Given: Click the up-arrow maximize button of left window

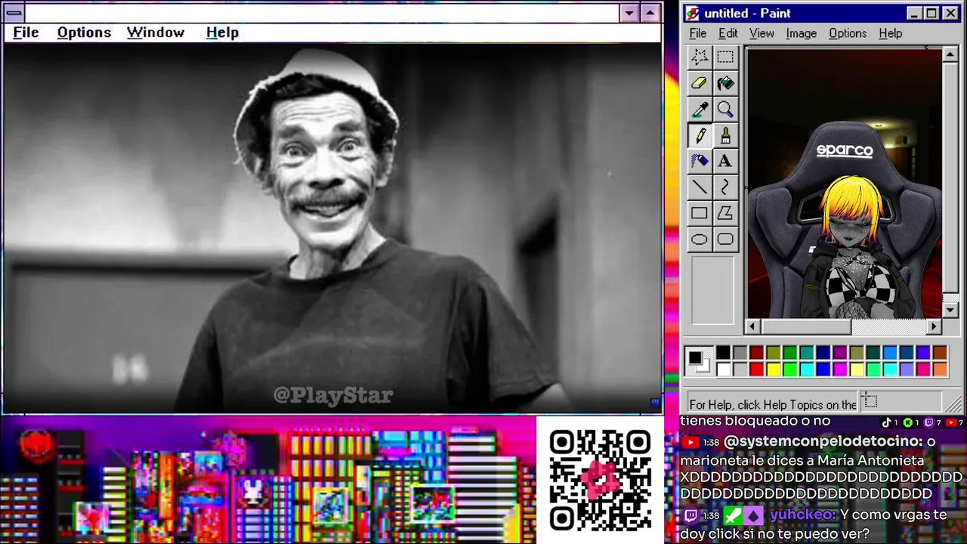Looking at the screenshot, I should pos(650,13).
